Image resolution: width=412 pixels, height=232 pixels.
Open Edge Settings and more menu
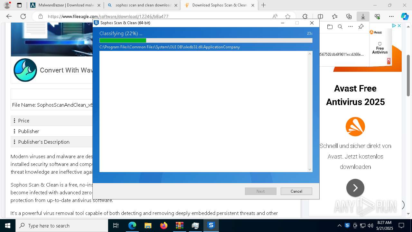[x=391, y=16]
